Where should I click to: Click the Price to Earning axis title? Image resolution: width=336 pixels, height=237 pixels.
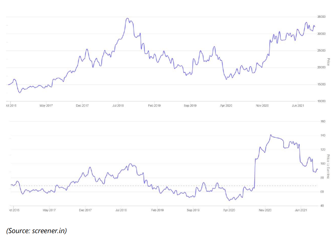pos(328,166)
